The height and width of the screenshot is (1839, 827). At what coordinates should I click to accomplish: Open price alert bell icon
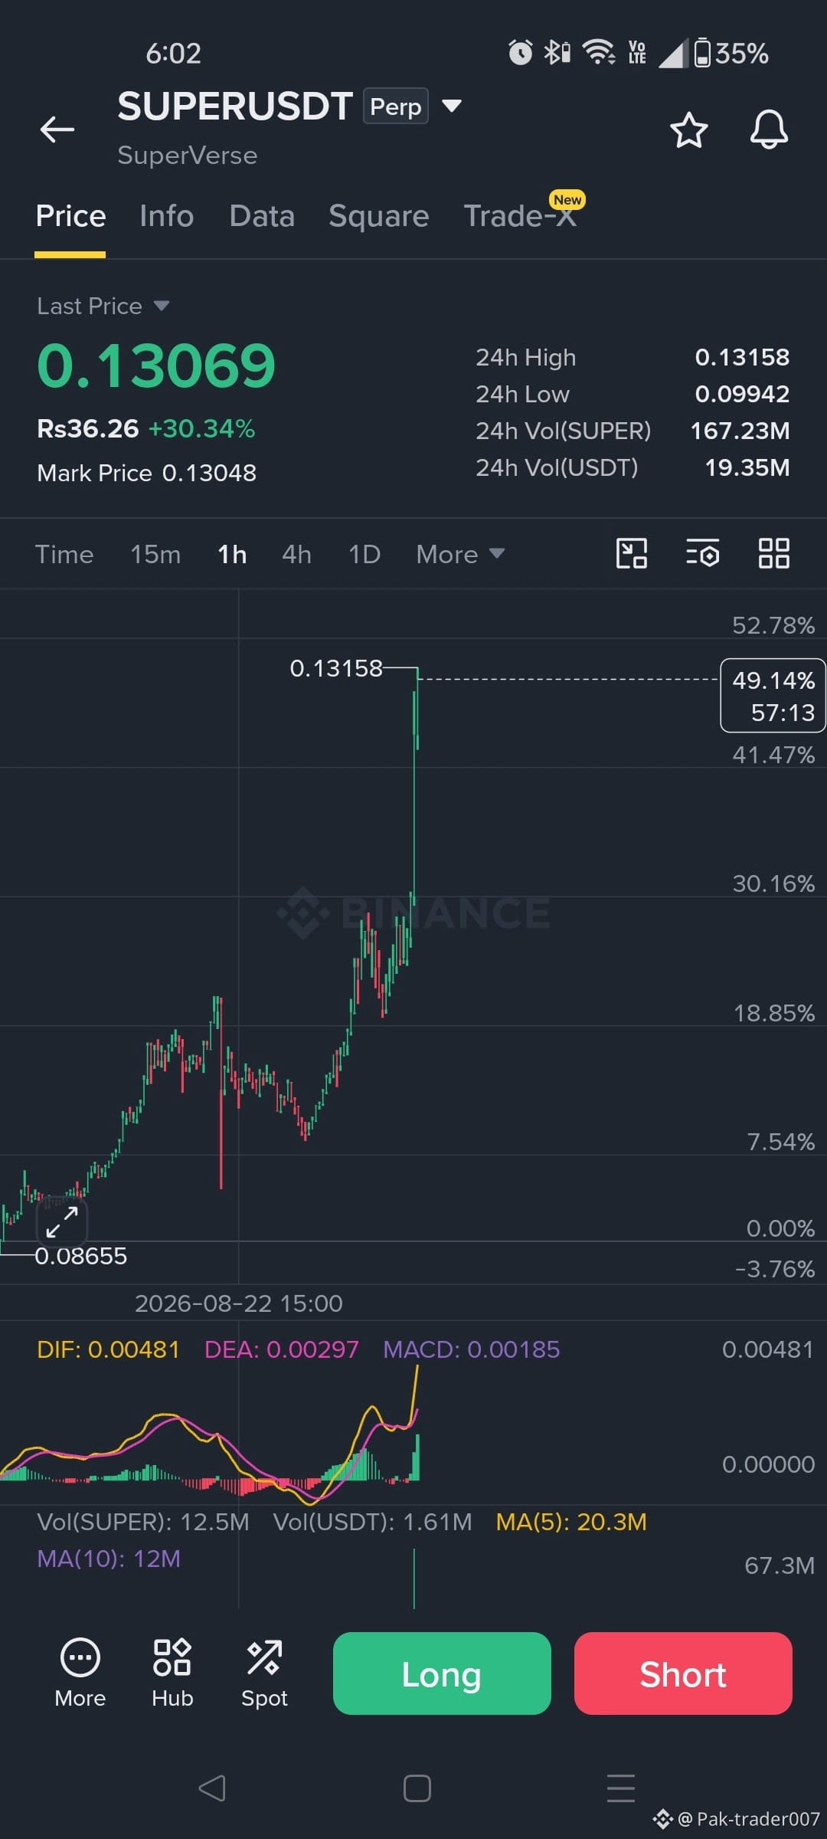(769, 129)
